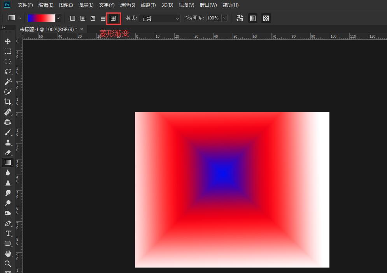Choose linear gradient style

click(x=73, y=18)
